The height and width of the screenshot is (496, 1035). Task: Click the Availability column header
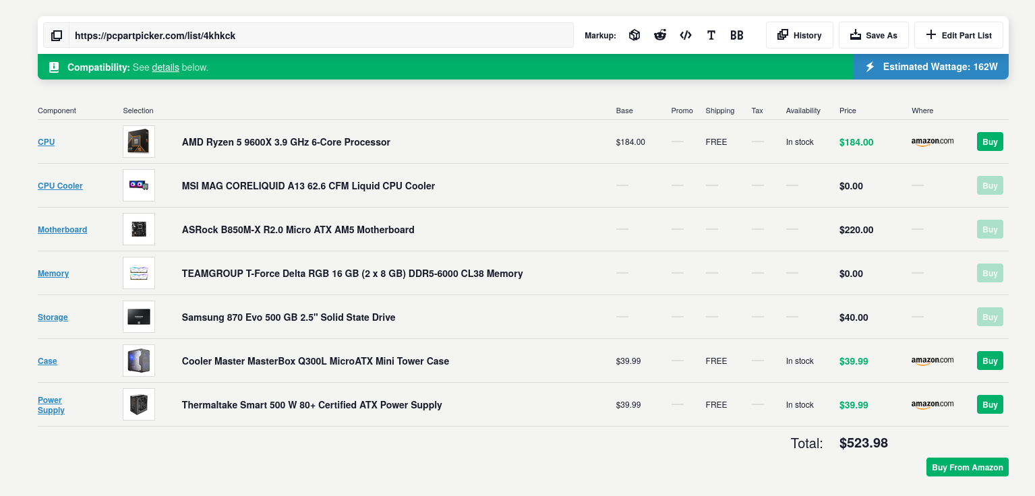pos(803,111)
